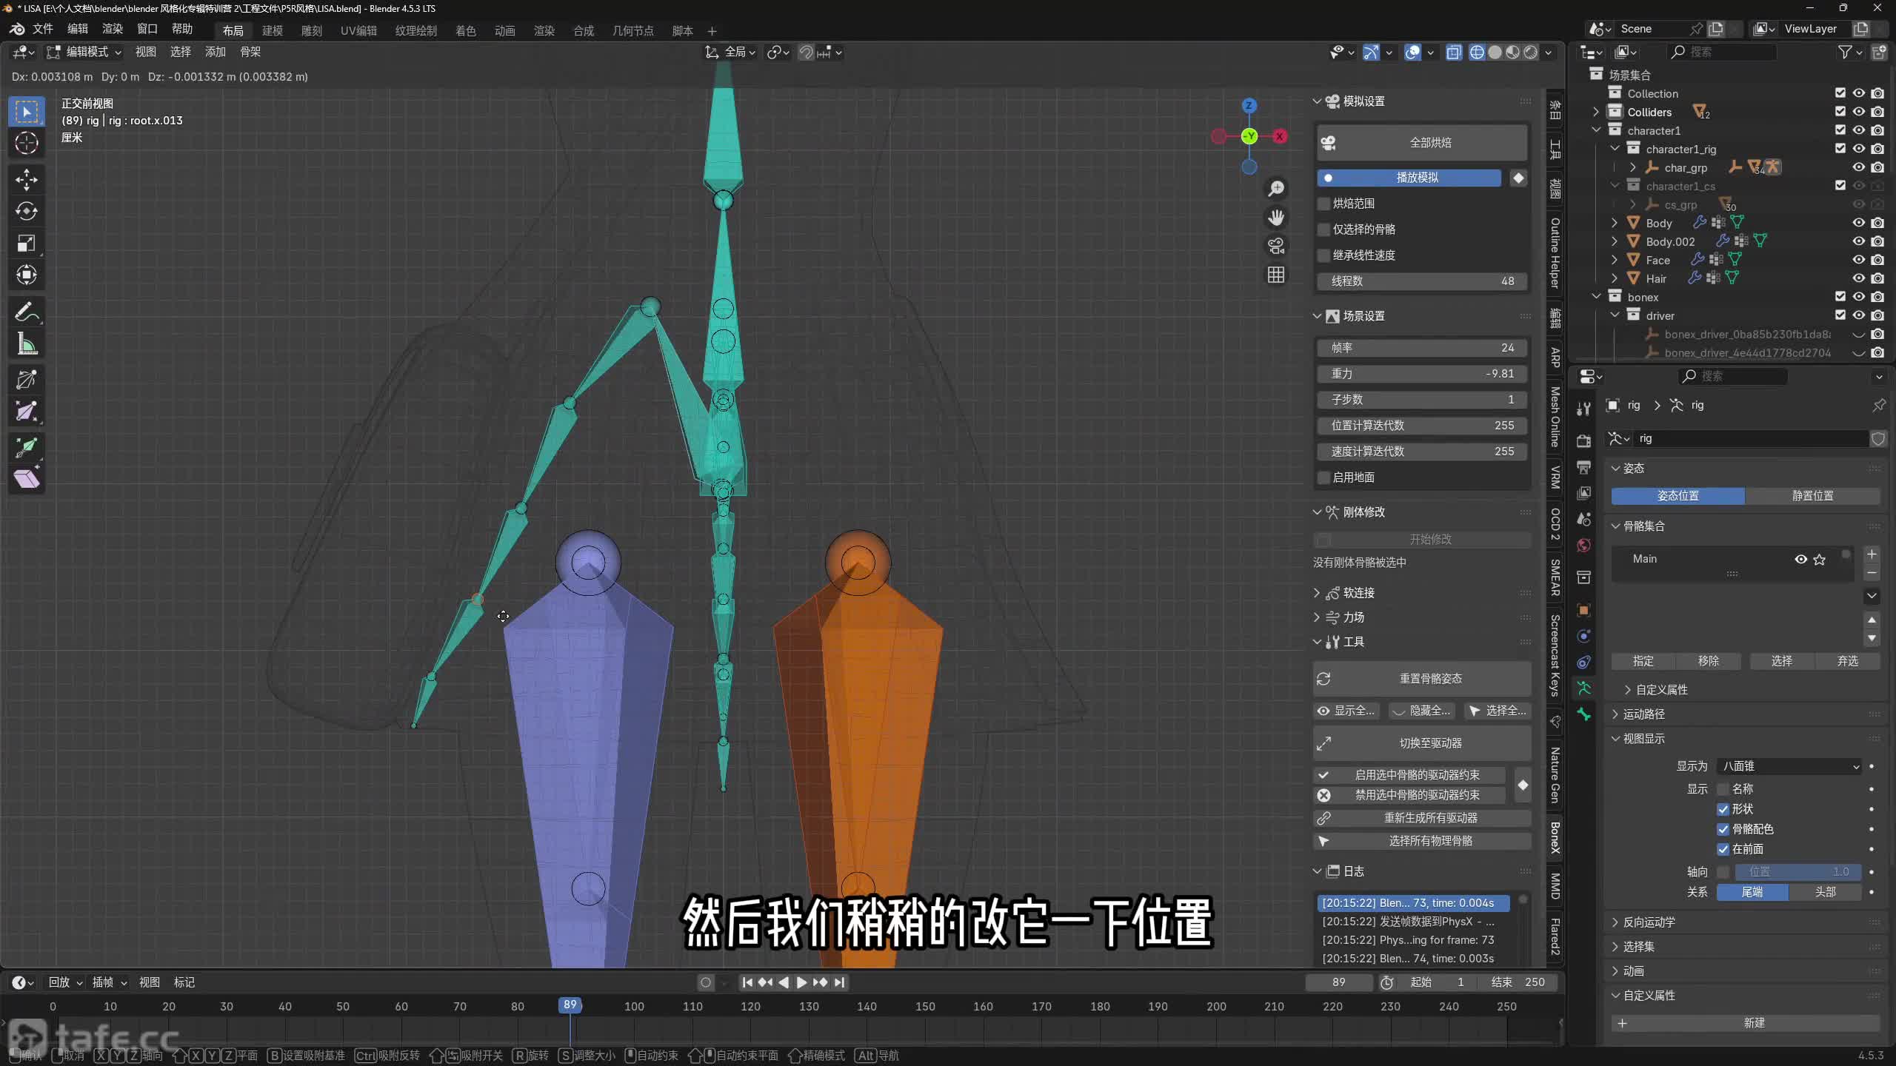Enable the 烘焙范围 checkbox
This screenshot has height=1066, width=1896.
click(1324, 204)
